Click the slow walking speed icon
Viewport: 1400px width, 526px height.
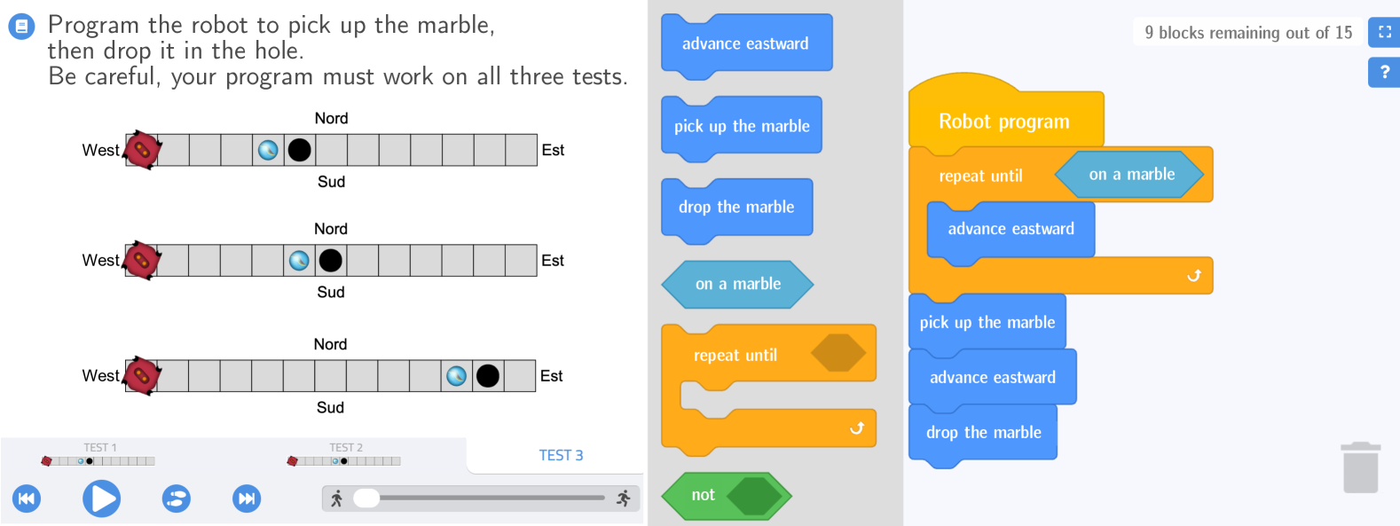tap(336, 499)
